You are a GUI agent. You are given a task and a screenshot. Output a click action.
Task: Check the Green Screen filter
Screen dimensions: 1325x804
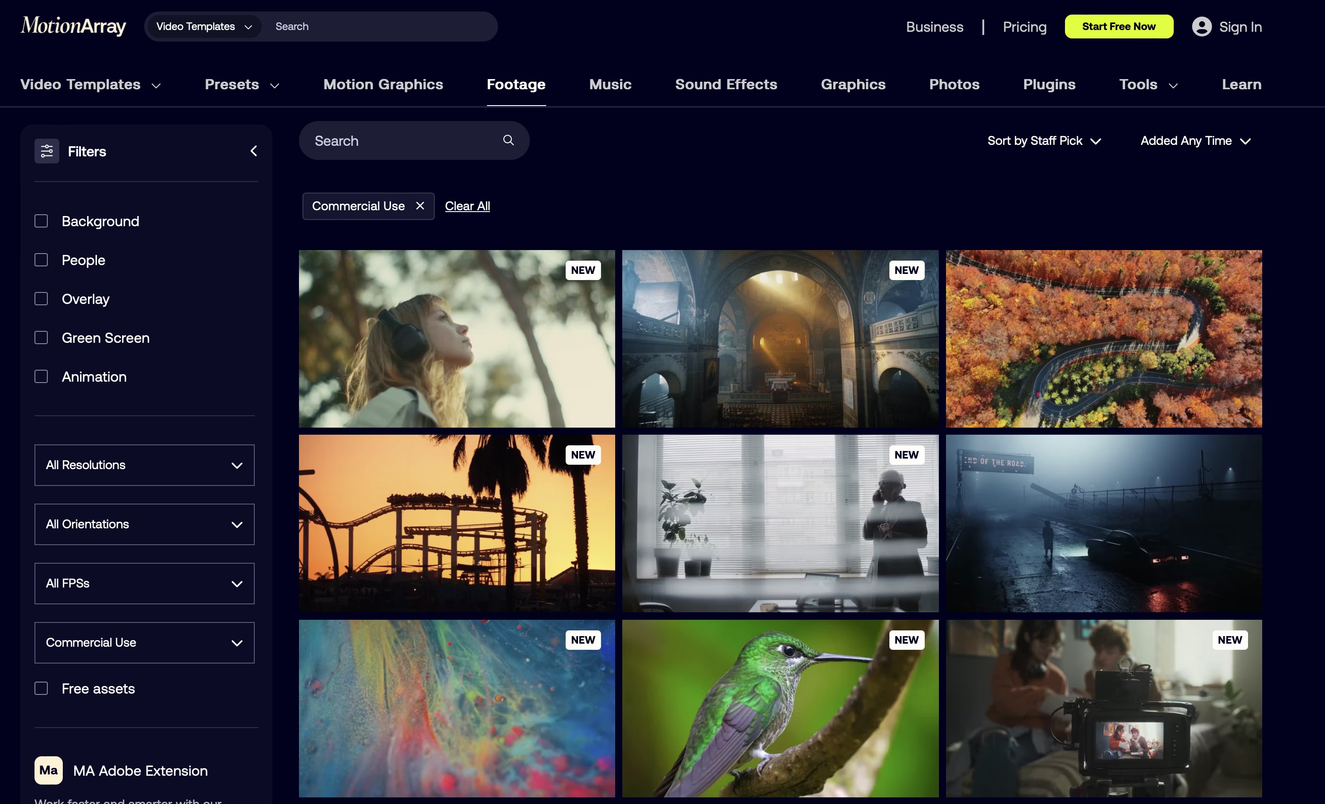coord(42,338)
